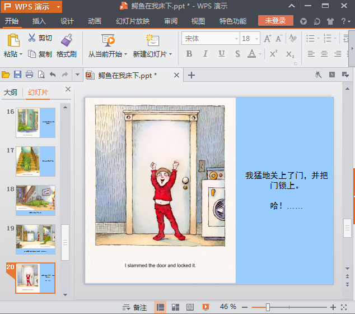
Task: Switch to slide sorter view in status bar
Action: (175, 307)
